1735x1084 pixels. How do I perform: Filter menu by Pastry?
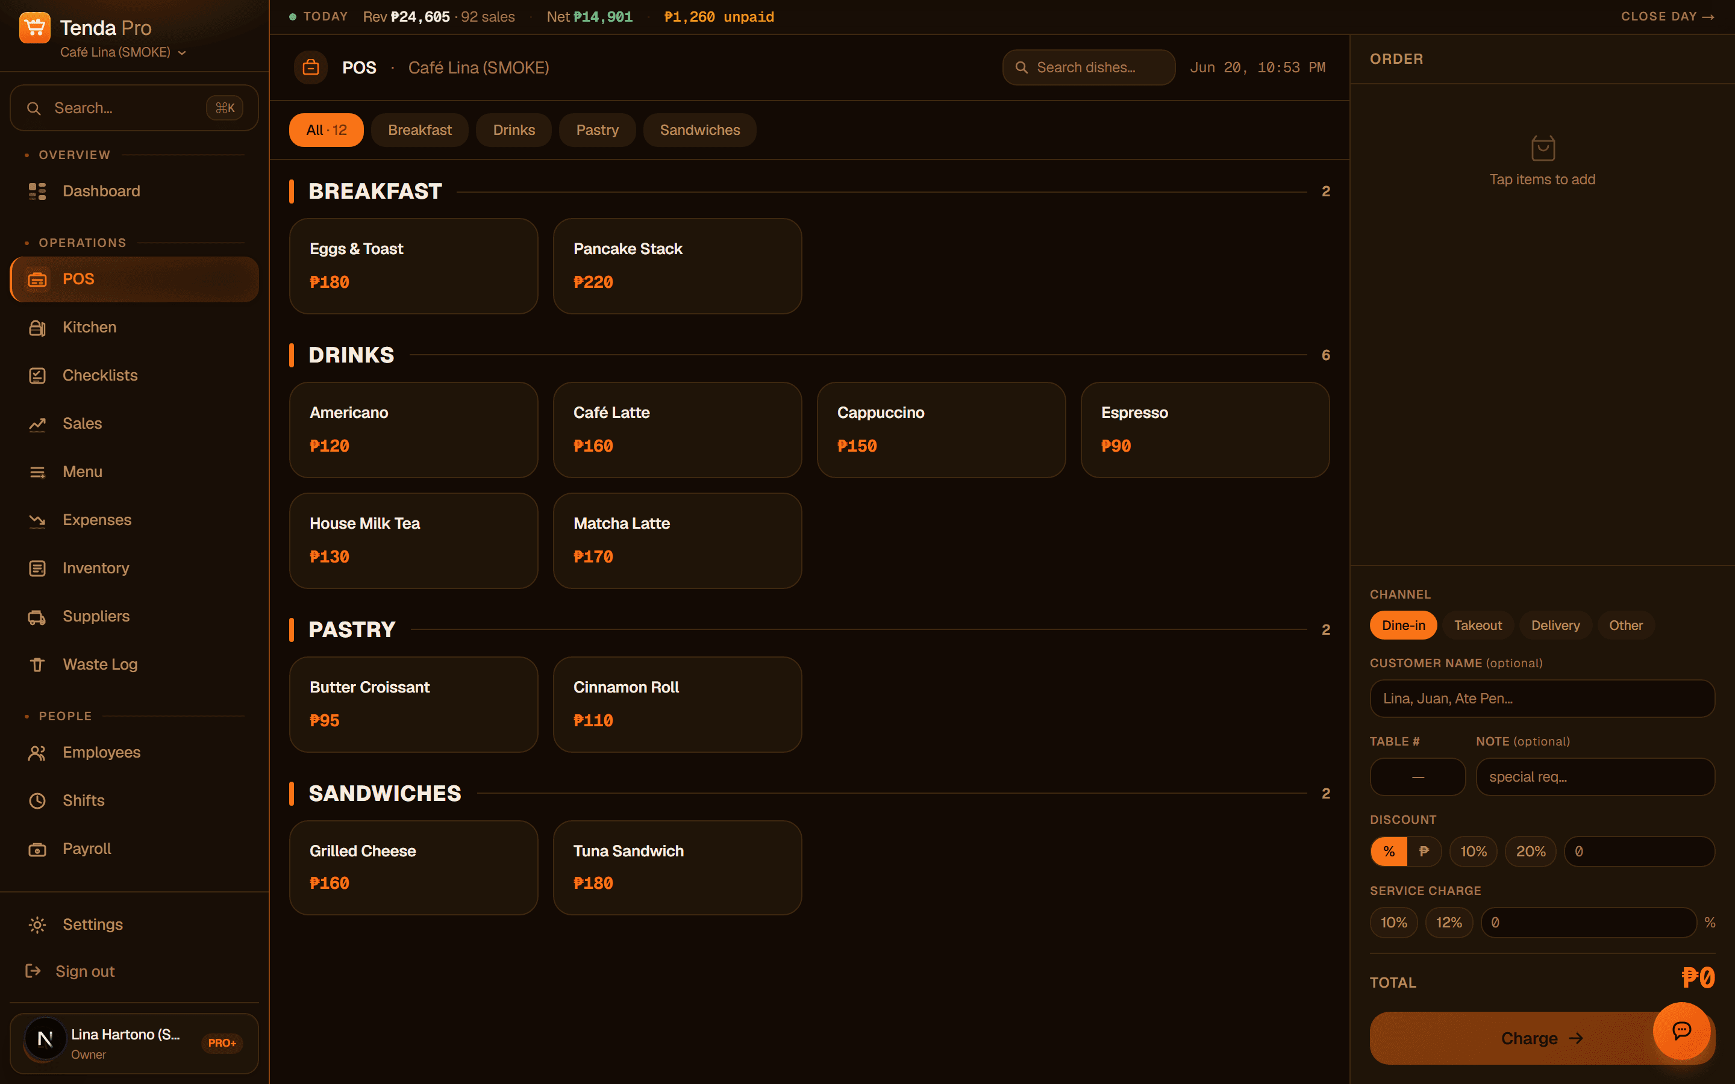(x=597, y=129)
